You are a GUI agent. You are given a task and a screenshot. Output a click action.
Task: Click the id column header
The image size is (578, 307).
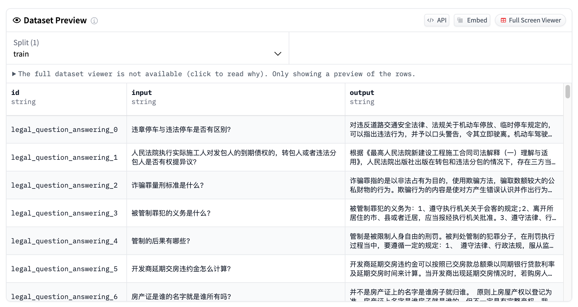(x=15, y=93)
